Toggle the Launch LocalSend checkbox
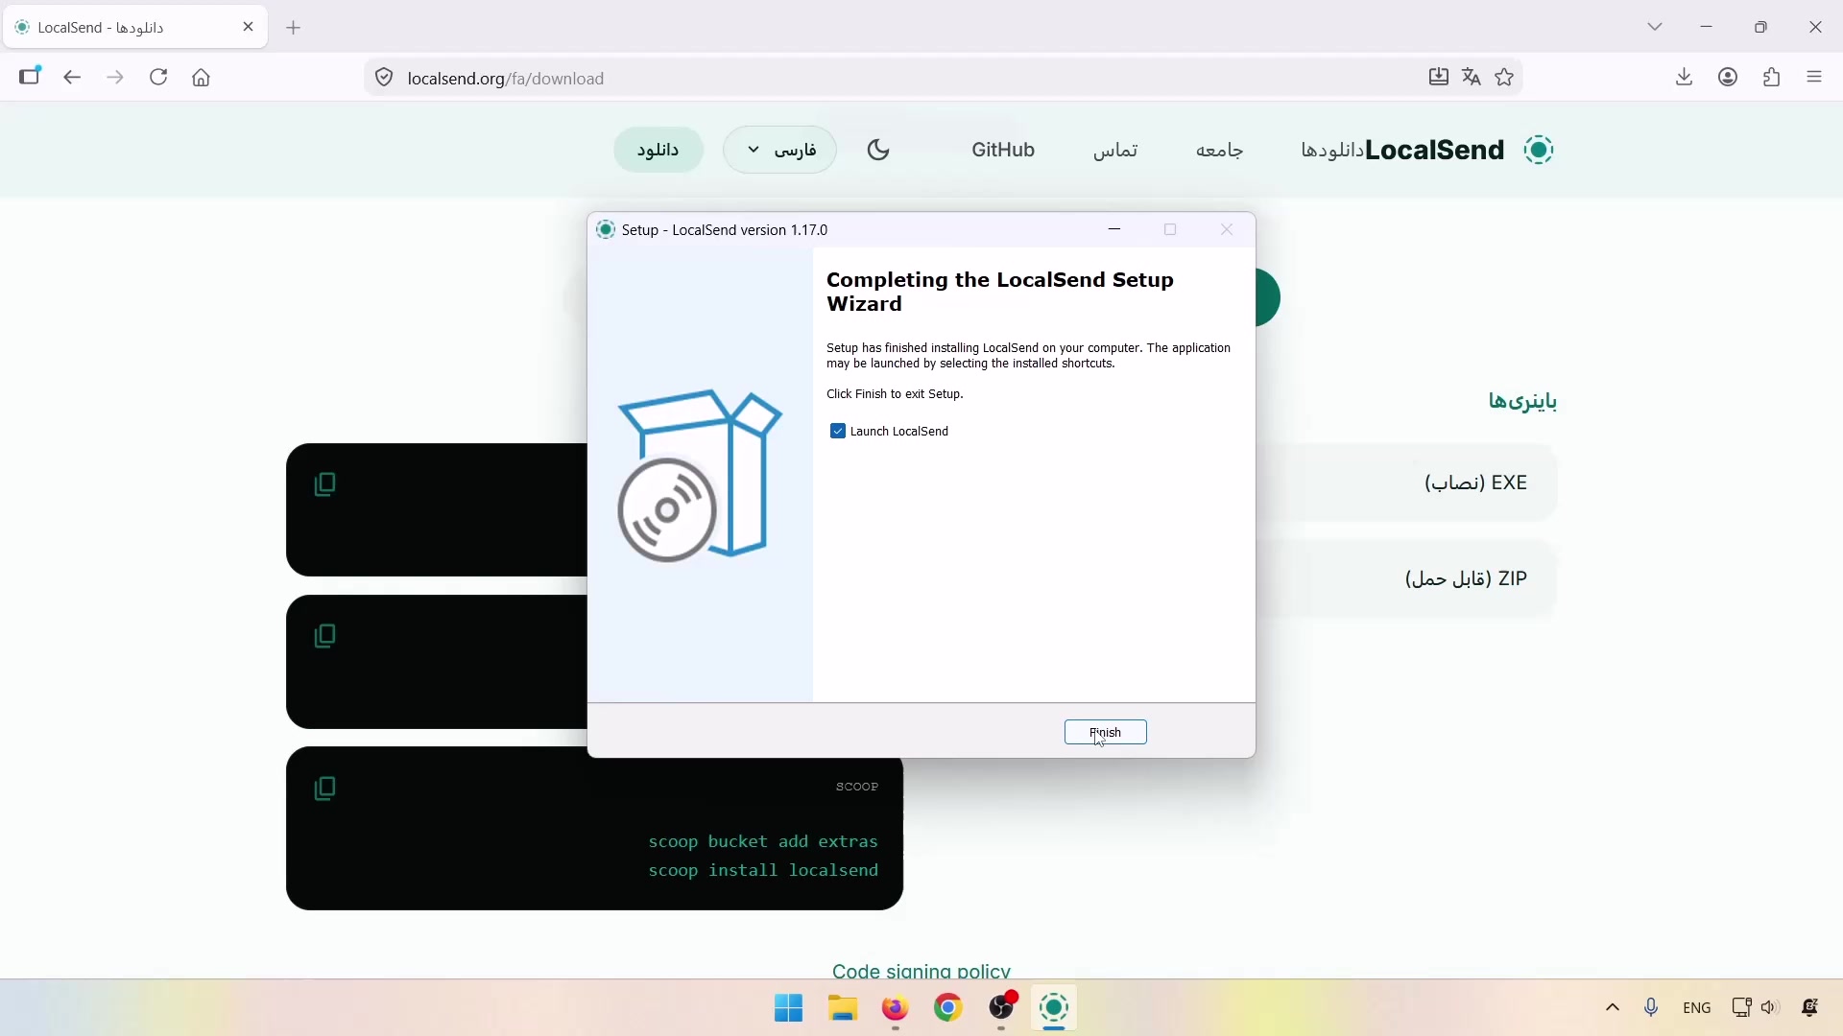 click(837, 432)
